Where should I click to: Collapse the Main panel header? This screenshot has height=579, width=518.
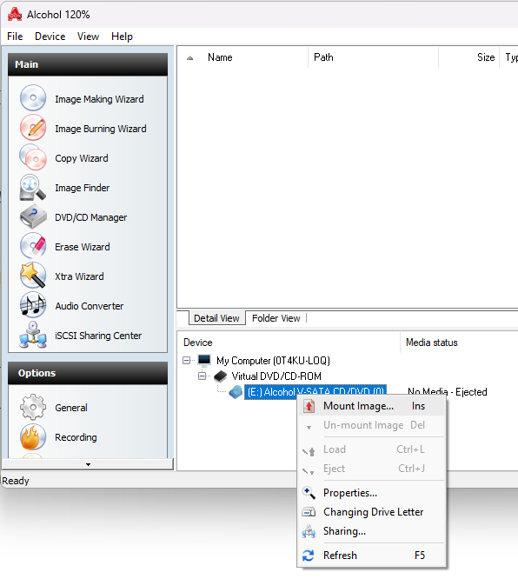88,64
